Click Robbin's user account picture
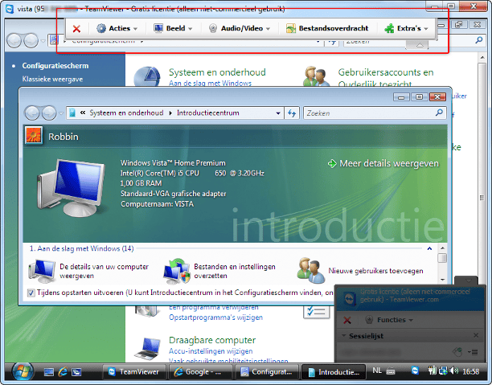The image size is (492, 385). click(x=34, y=135)
